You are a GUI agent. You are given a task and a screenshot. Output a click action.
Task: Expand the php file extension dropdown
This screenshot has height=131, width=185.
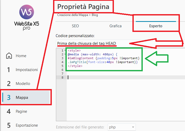pos(121,127)
